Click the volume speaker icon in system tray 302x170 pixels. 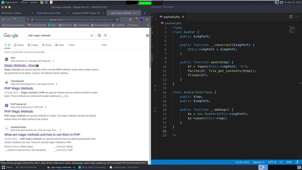[277, 2]
